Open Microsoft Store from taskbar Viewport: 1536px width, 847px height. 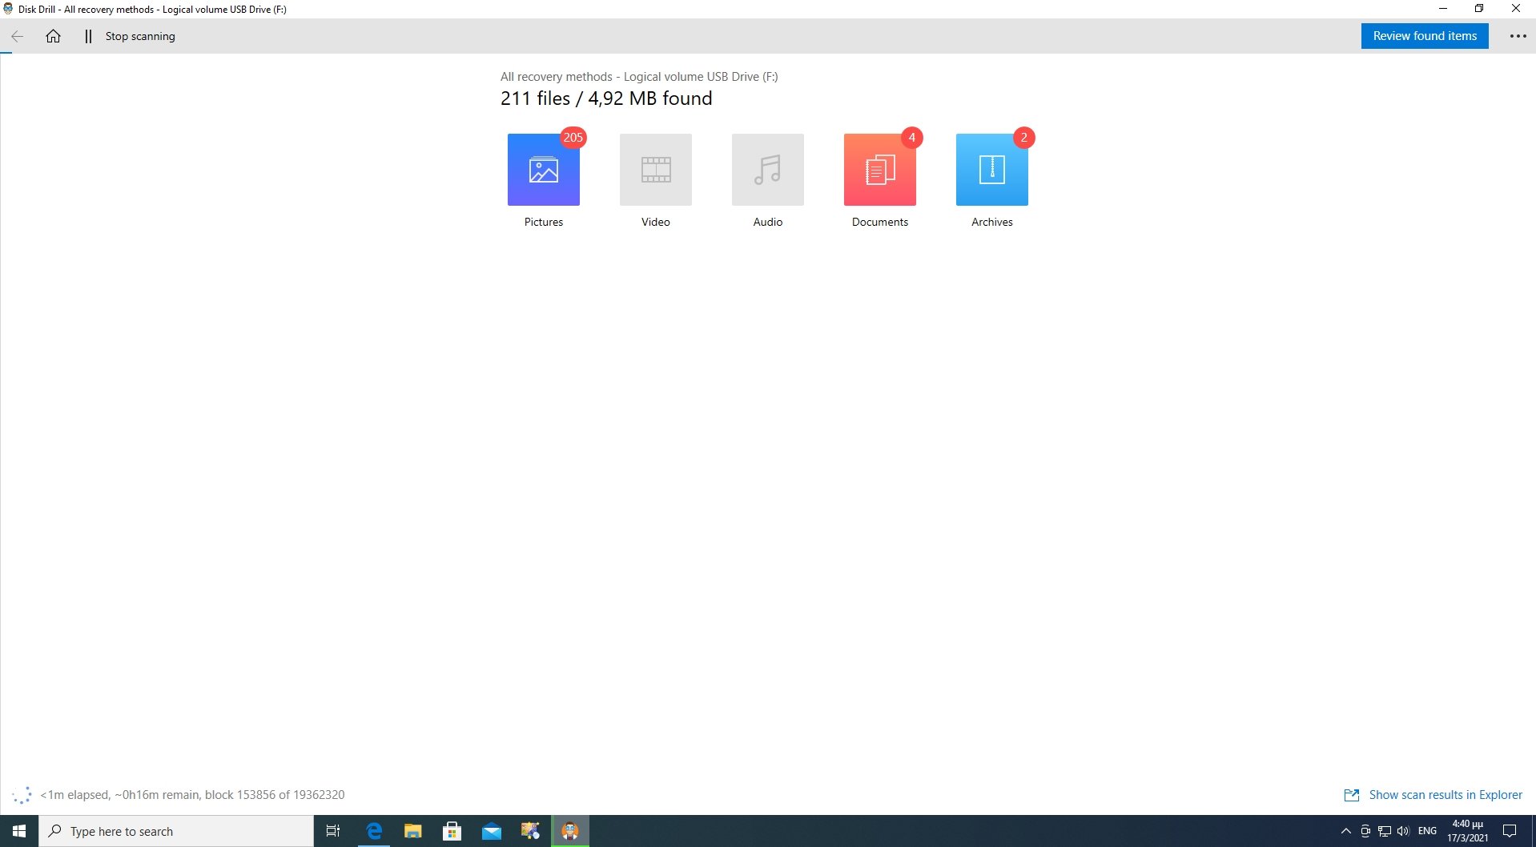click(x=452, y=831)
